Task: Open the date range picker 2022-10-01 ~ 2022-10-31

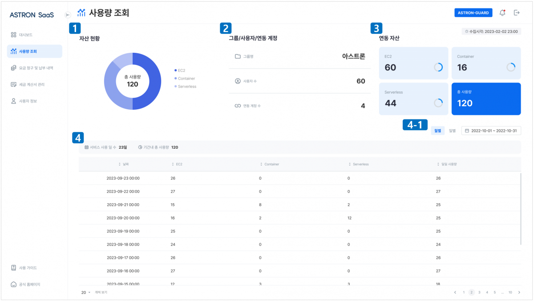Action: [x=491, y=131]
